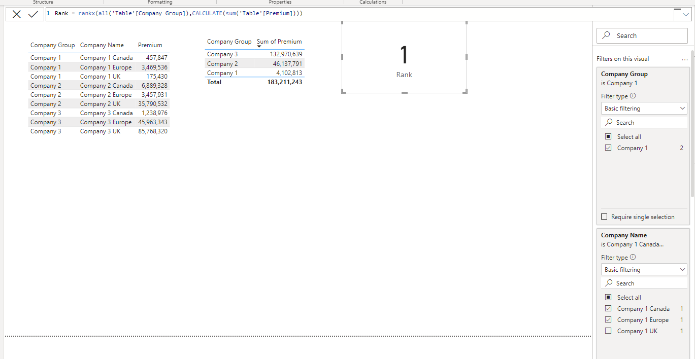The height and width of the screenshot is (359, 695).
Task: Open Basic filtering dropdown in Company Name card
Action: 644,270
